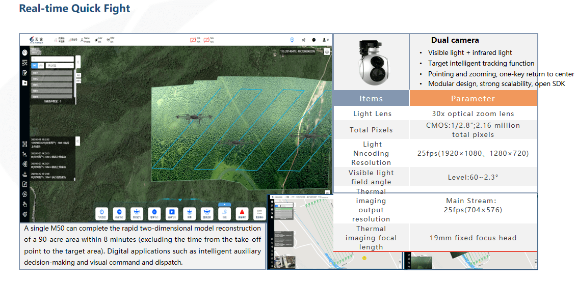
Task: Click the '30x optical zoom lens' cell
Action: pyautogui.click(x=473, y=114)
